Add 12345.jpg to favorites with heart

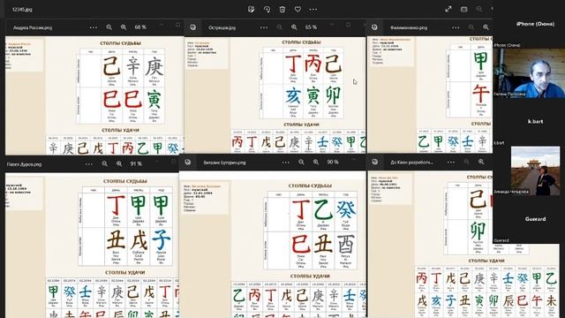click(298, 10)
